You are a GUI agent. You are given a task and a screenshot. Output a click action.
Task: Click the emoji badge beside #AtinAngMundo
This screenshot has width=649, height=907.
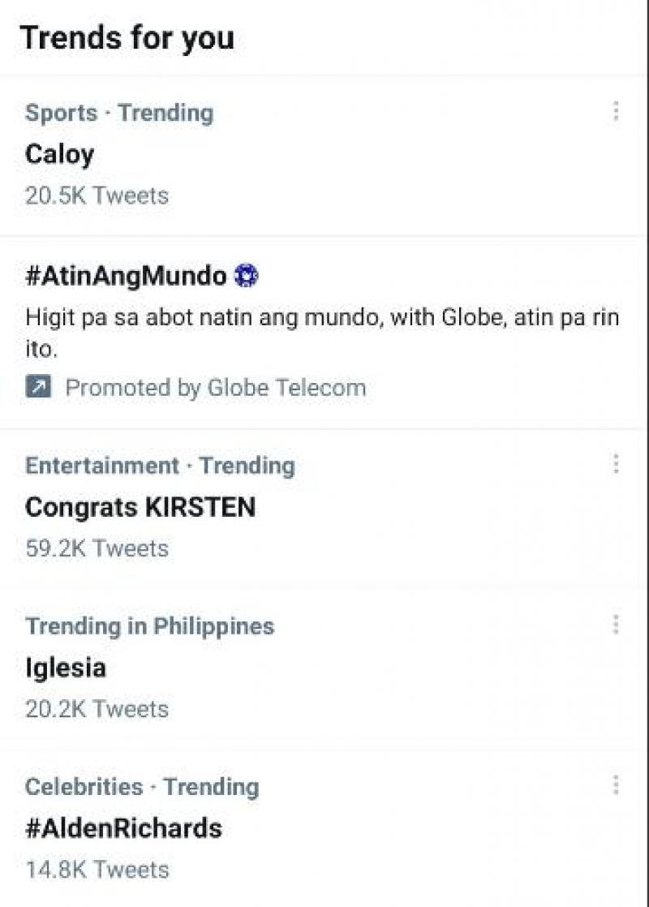(x=245, y=277)
